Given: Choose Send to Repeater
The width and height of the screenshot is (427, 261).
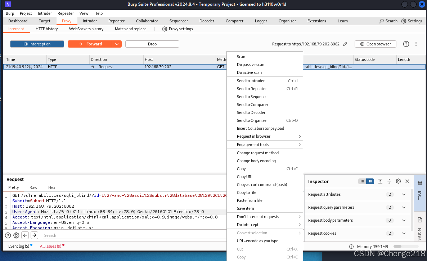Looking at the screenshot, I should coord(264,89).
